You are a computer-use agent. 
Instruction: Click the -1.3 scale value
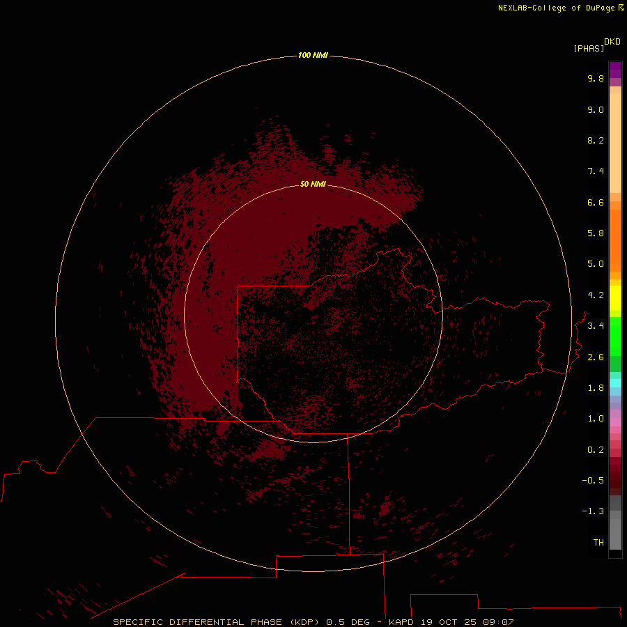tap(593, 511)
